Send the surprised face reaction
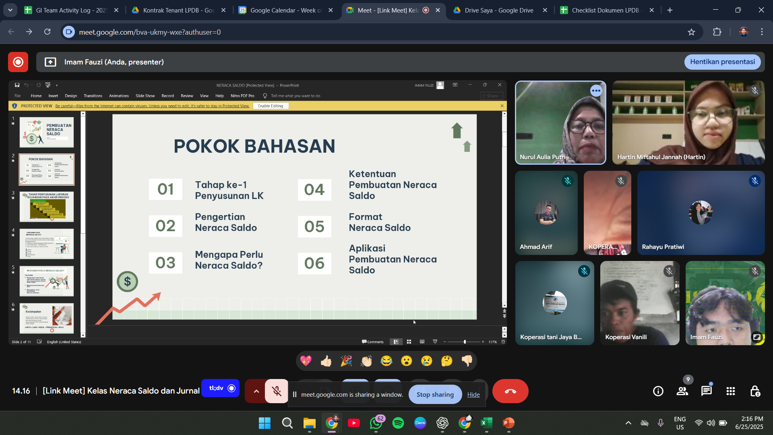 (x=407, y=361)
